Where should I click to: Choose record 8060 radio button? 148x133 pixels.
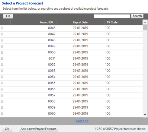pyautogui.click(x=2, y=114)
